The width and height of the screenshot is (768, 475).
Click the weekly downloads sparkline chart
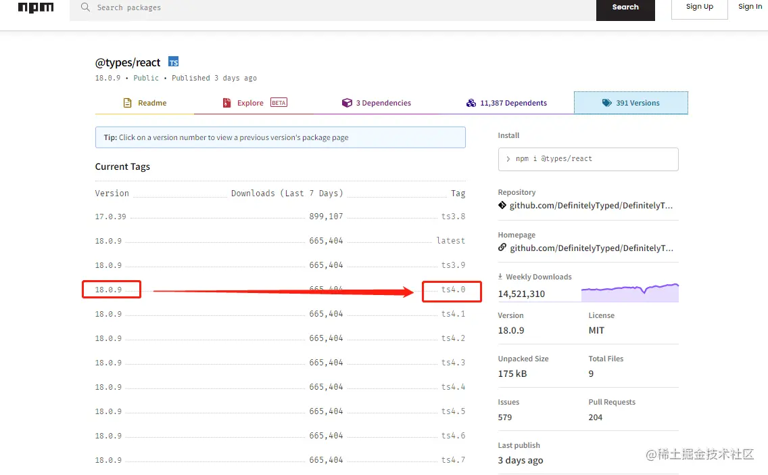point(630,293)
